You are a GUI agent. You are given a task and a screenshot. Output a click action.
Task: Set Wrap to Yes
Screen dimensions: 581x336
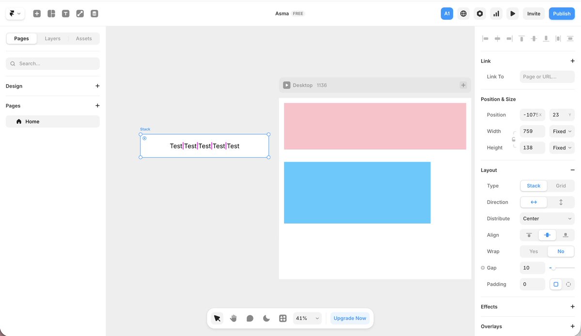point(534,251)
